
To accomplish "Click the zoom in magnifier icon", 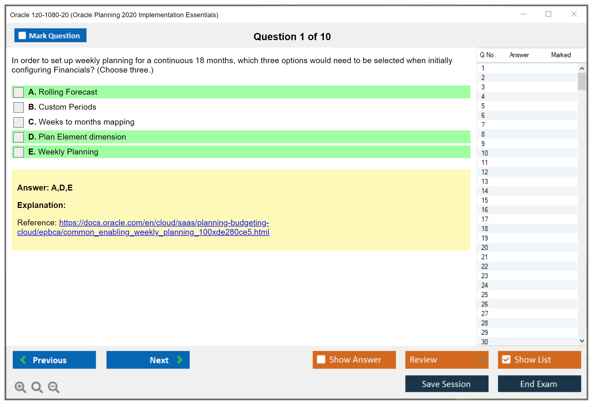I will point(20,387).
